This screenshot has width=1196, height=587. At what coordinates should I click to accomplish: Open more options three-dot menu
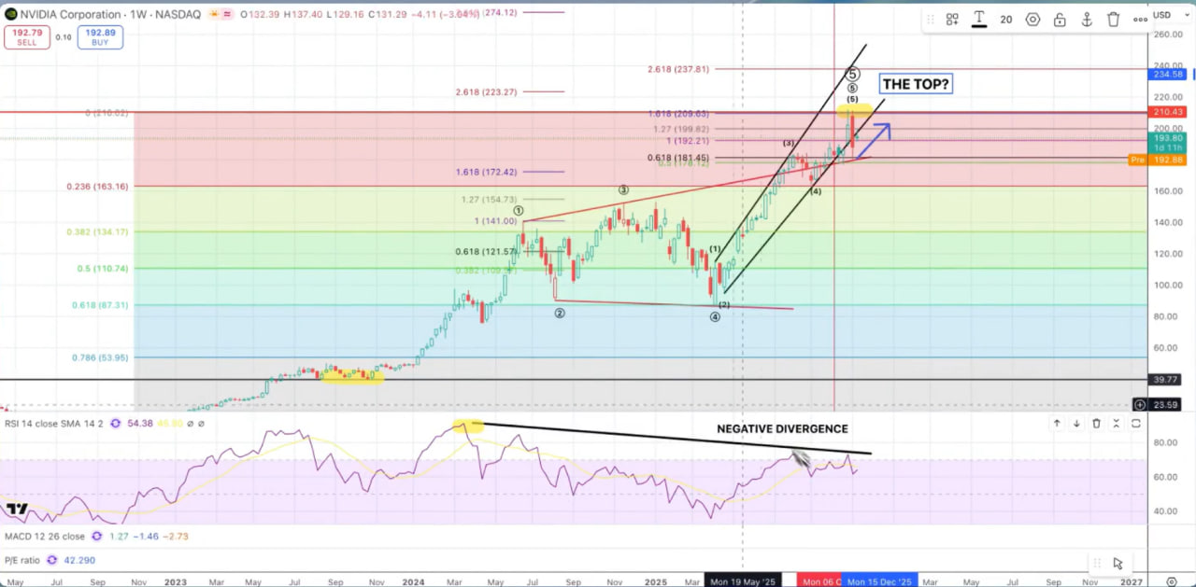[x=1140, y=20]
